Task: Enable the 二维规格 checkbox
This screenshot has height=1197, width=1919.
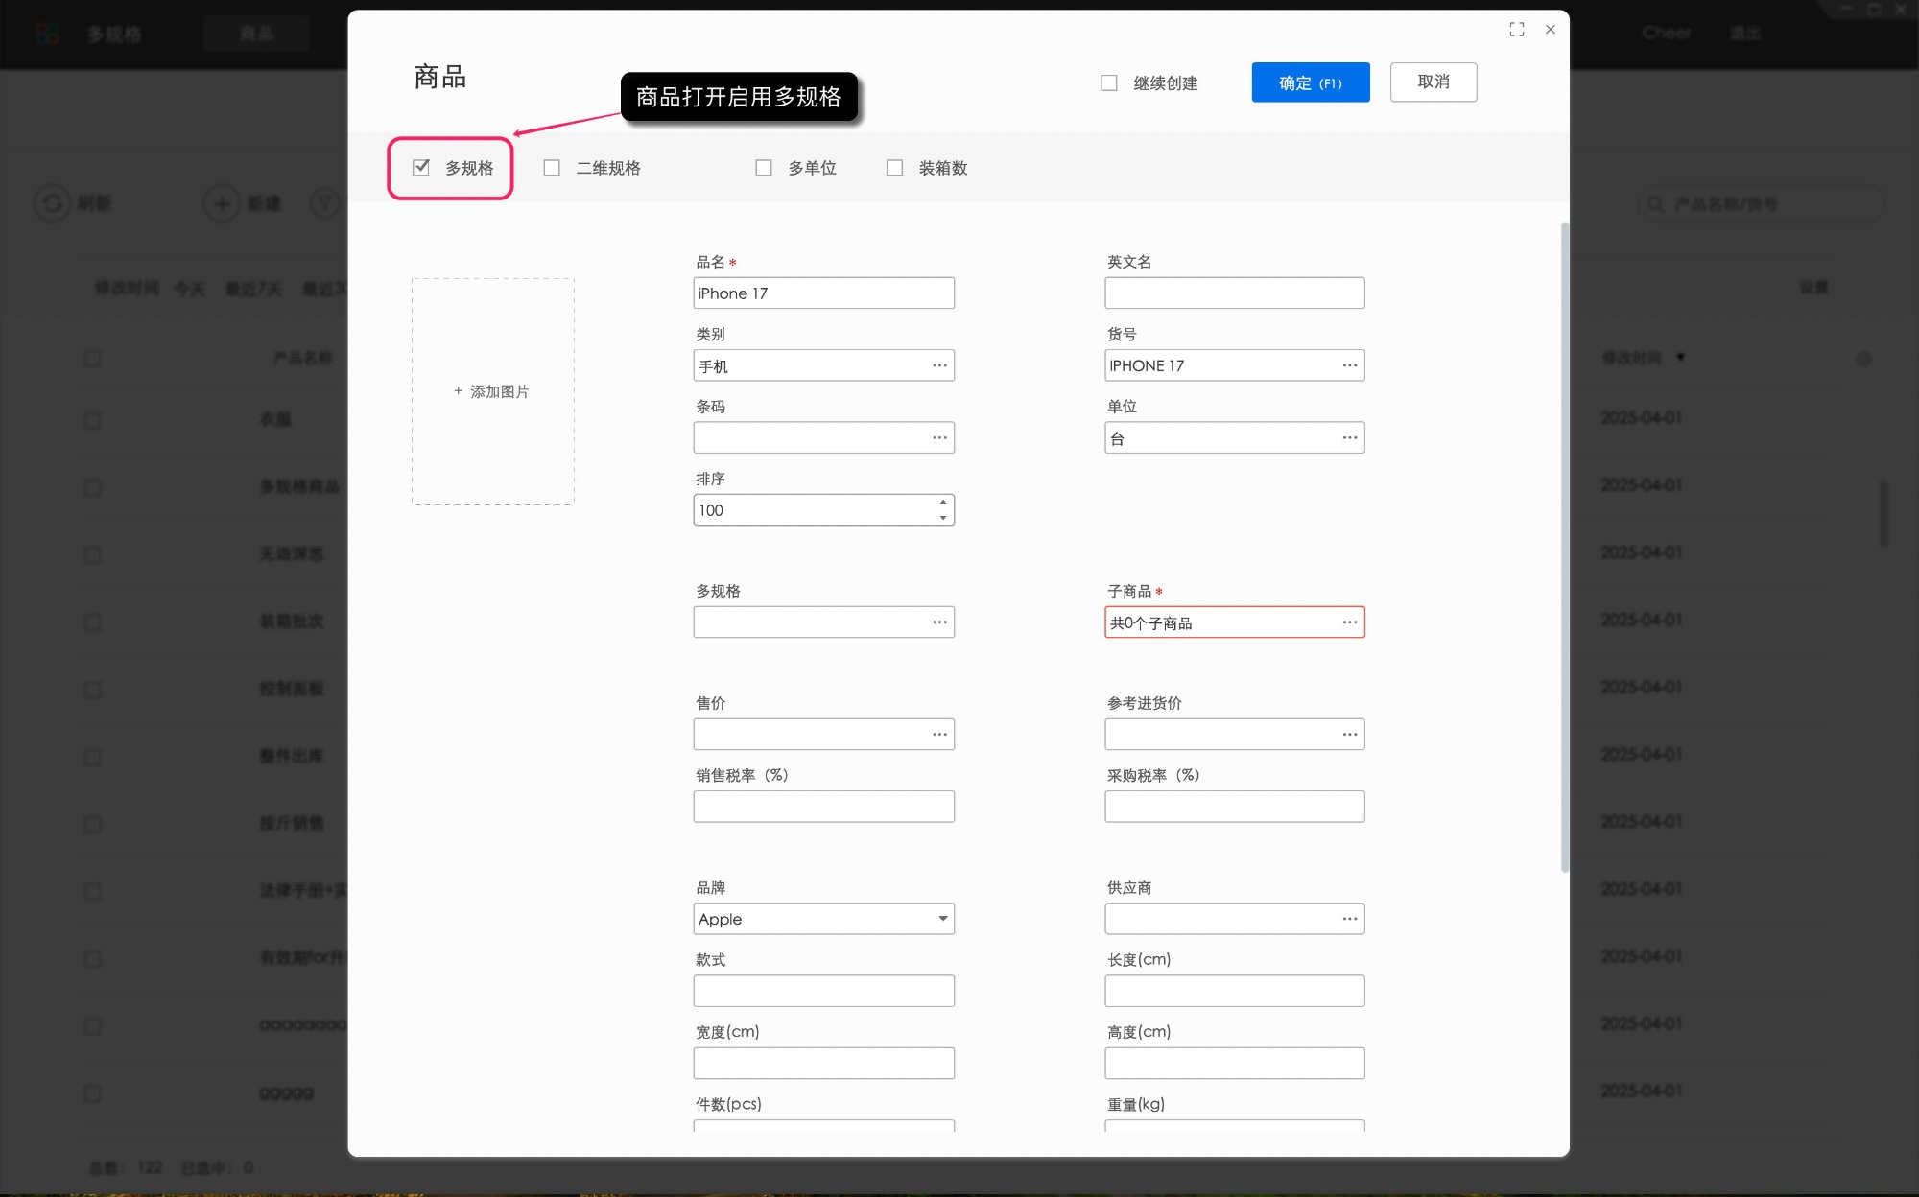Action: [x=552, y=167]
